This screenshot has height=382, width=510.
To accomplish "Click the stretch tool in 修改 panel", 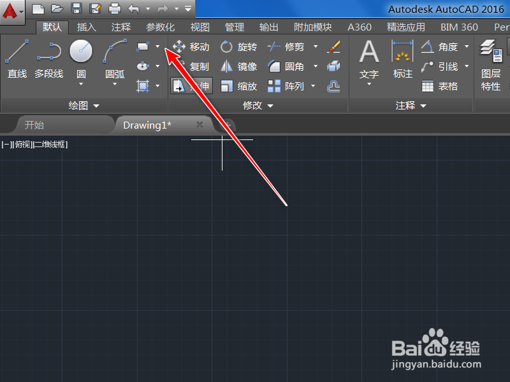I will [191, 86].
